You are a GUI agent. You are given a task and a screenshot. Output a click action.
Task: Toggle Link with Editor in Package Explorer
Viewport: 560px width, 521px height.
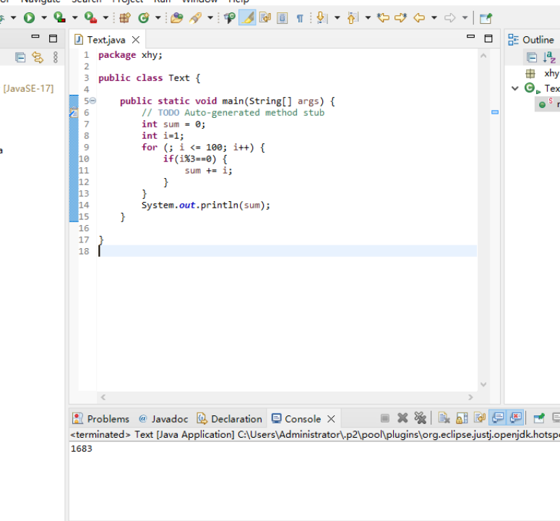point(38,57)
